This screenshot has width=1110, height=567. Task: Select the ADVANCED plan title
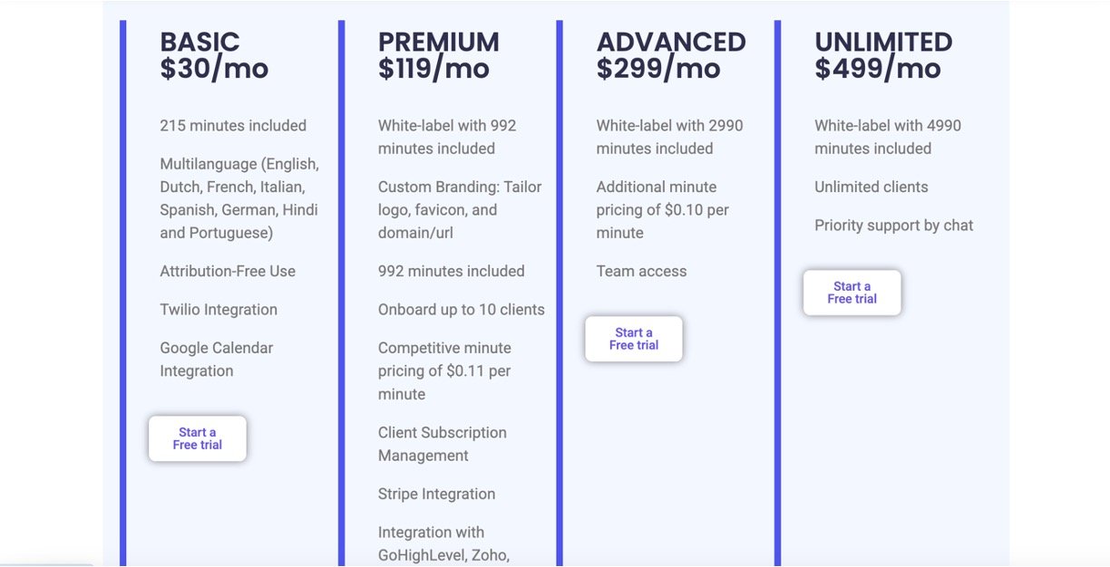[671, 42]
